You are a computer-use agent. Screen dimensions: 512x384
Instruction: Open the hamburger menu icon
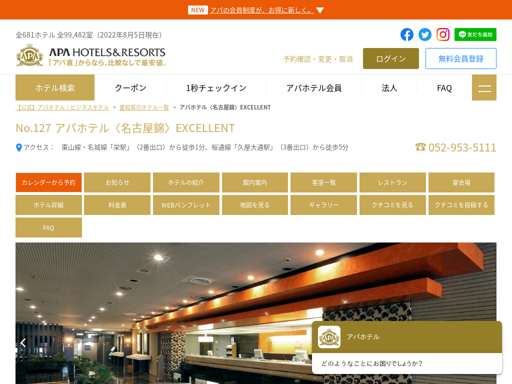click(x=484, y=87)
